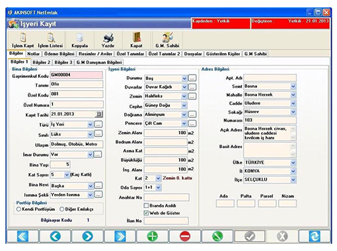Click the blue refresh button
The image size is (337, 251).
[x=315, y=236]
